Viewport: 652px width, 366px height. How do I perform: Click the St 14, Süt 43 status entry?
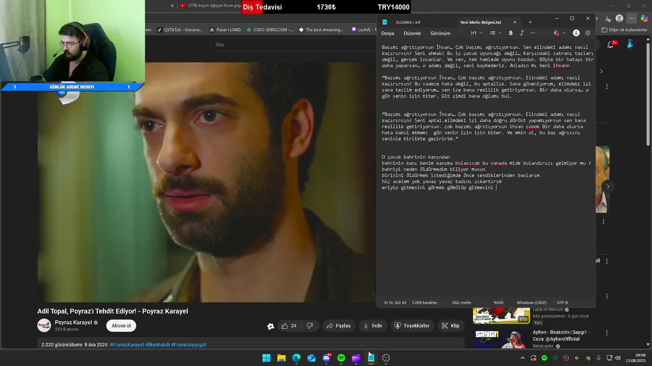(395, 302)
